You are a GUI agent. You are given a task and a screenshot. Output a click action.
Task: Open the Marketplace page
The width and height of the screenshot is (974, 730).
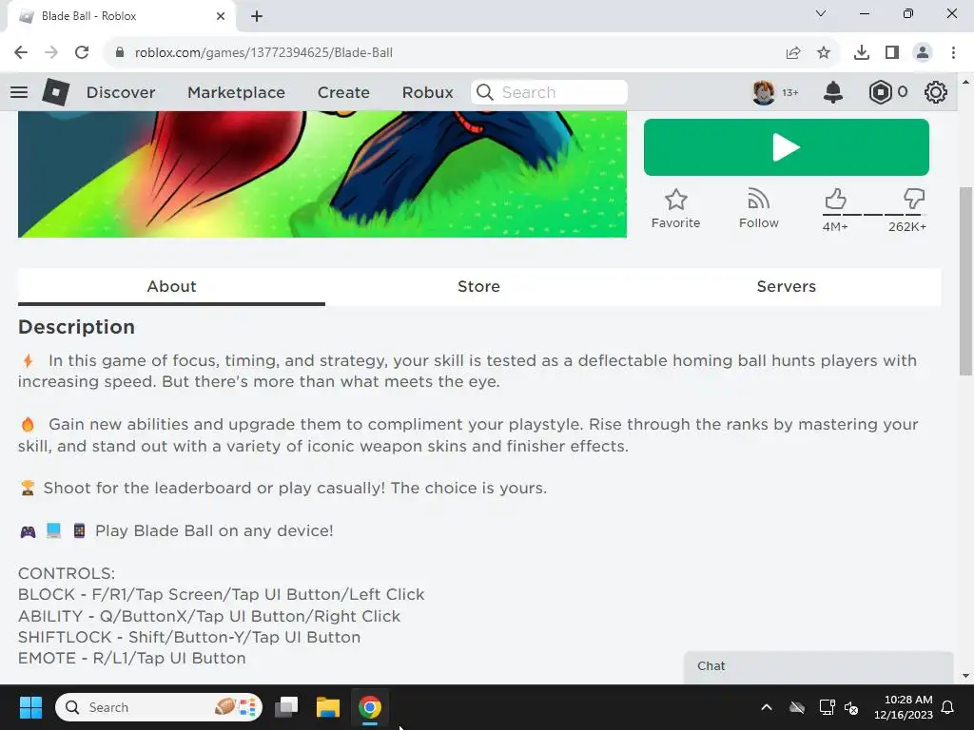pos(236,92)
